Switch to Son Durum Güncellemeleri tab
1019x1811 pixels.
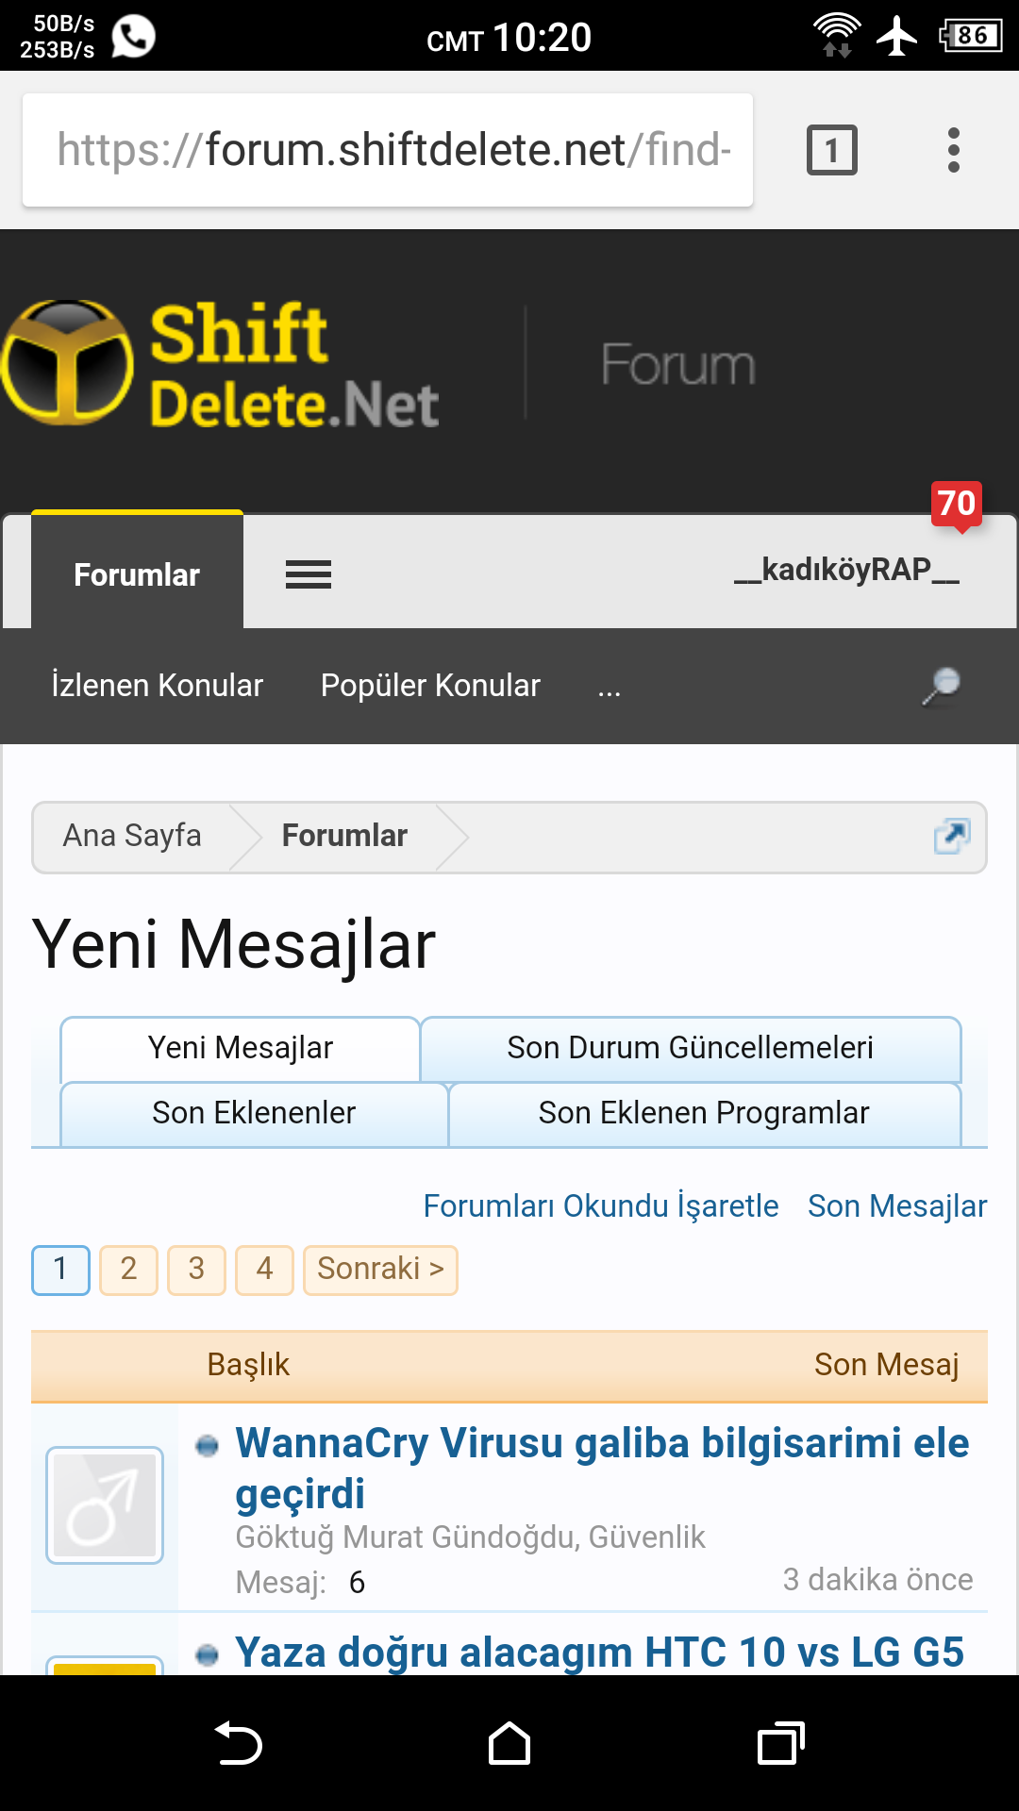click(690, 1048)
